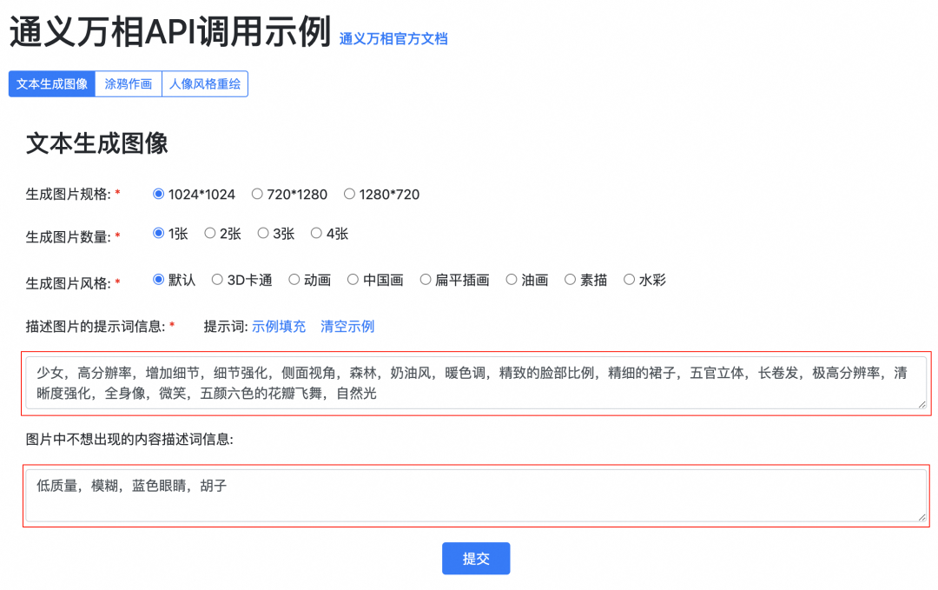Click the 提示词: label text
The height and width of the screenshot is (590, 938).
[x=226, y=327]
